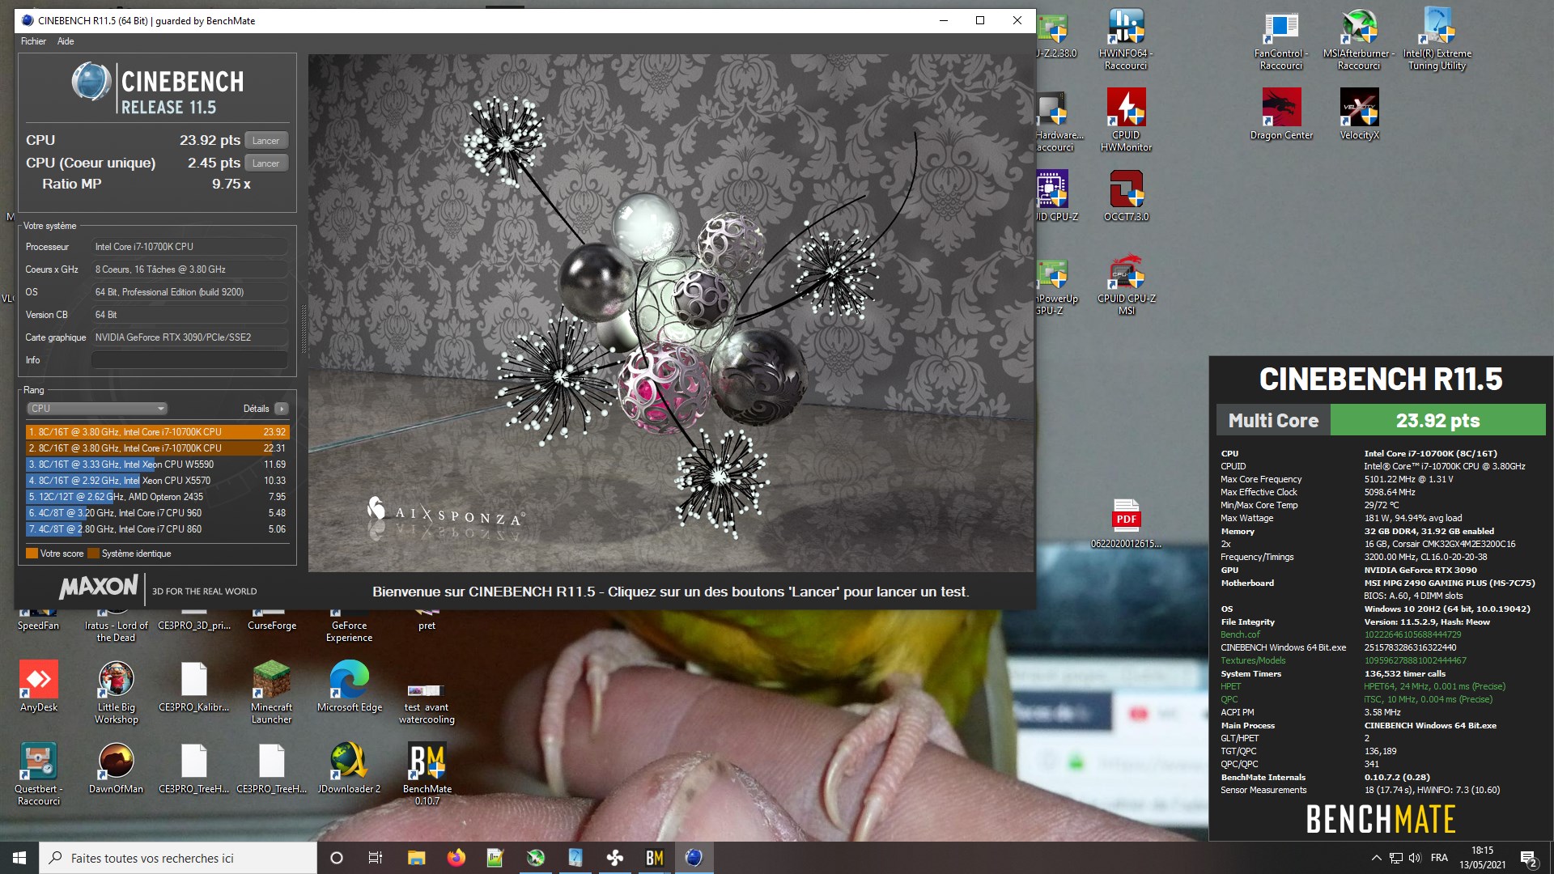Open the Cortana circle on the taskbar

click(x=337, y=858)
